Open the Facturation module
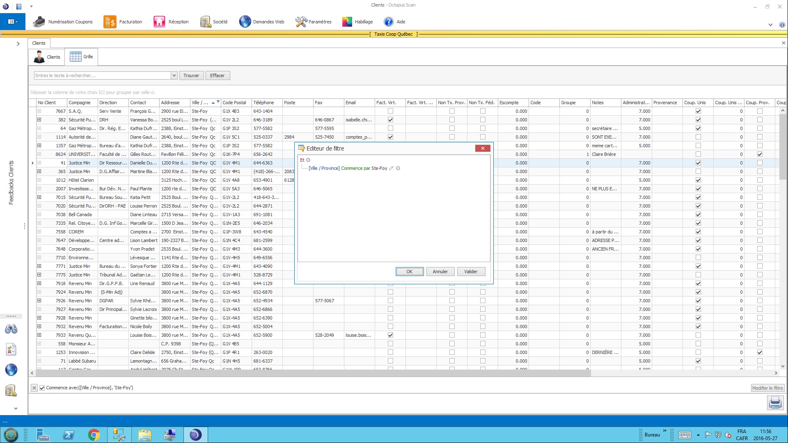This screenshot has width=788, height=443. point(123,22)
